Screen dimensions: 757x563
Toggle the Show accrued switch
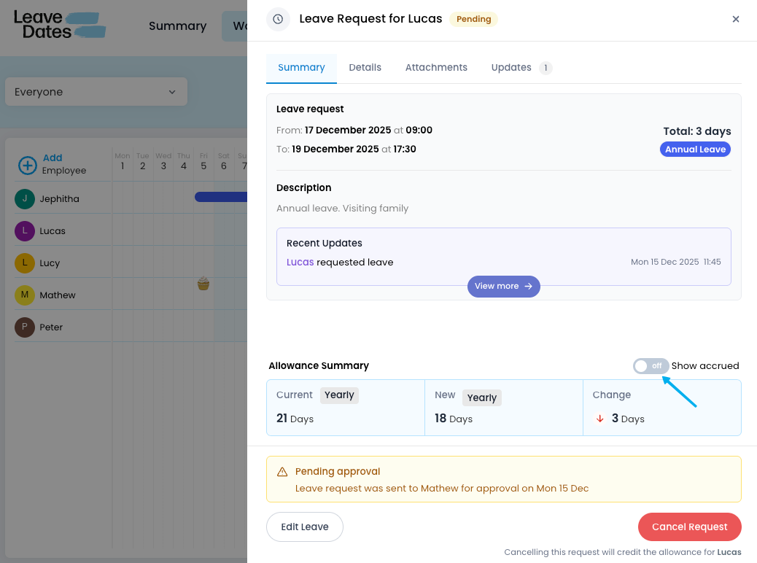point(651,366)
